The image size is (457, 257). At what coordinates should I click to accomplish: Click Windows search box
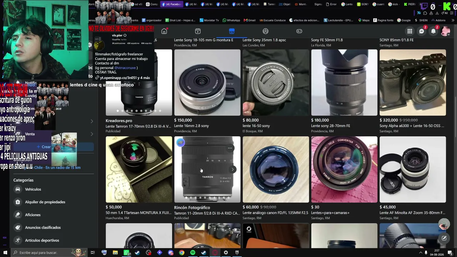click(x=49, y=253)
